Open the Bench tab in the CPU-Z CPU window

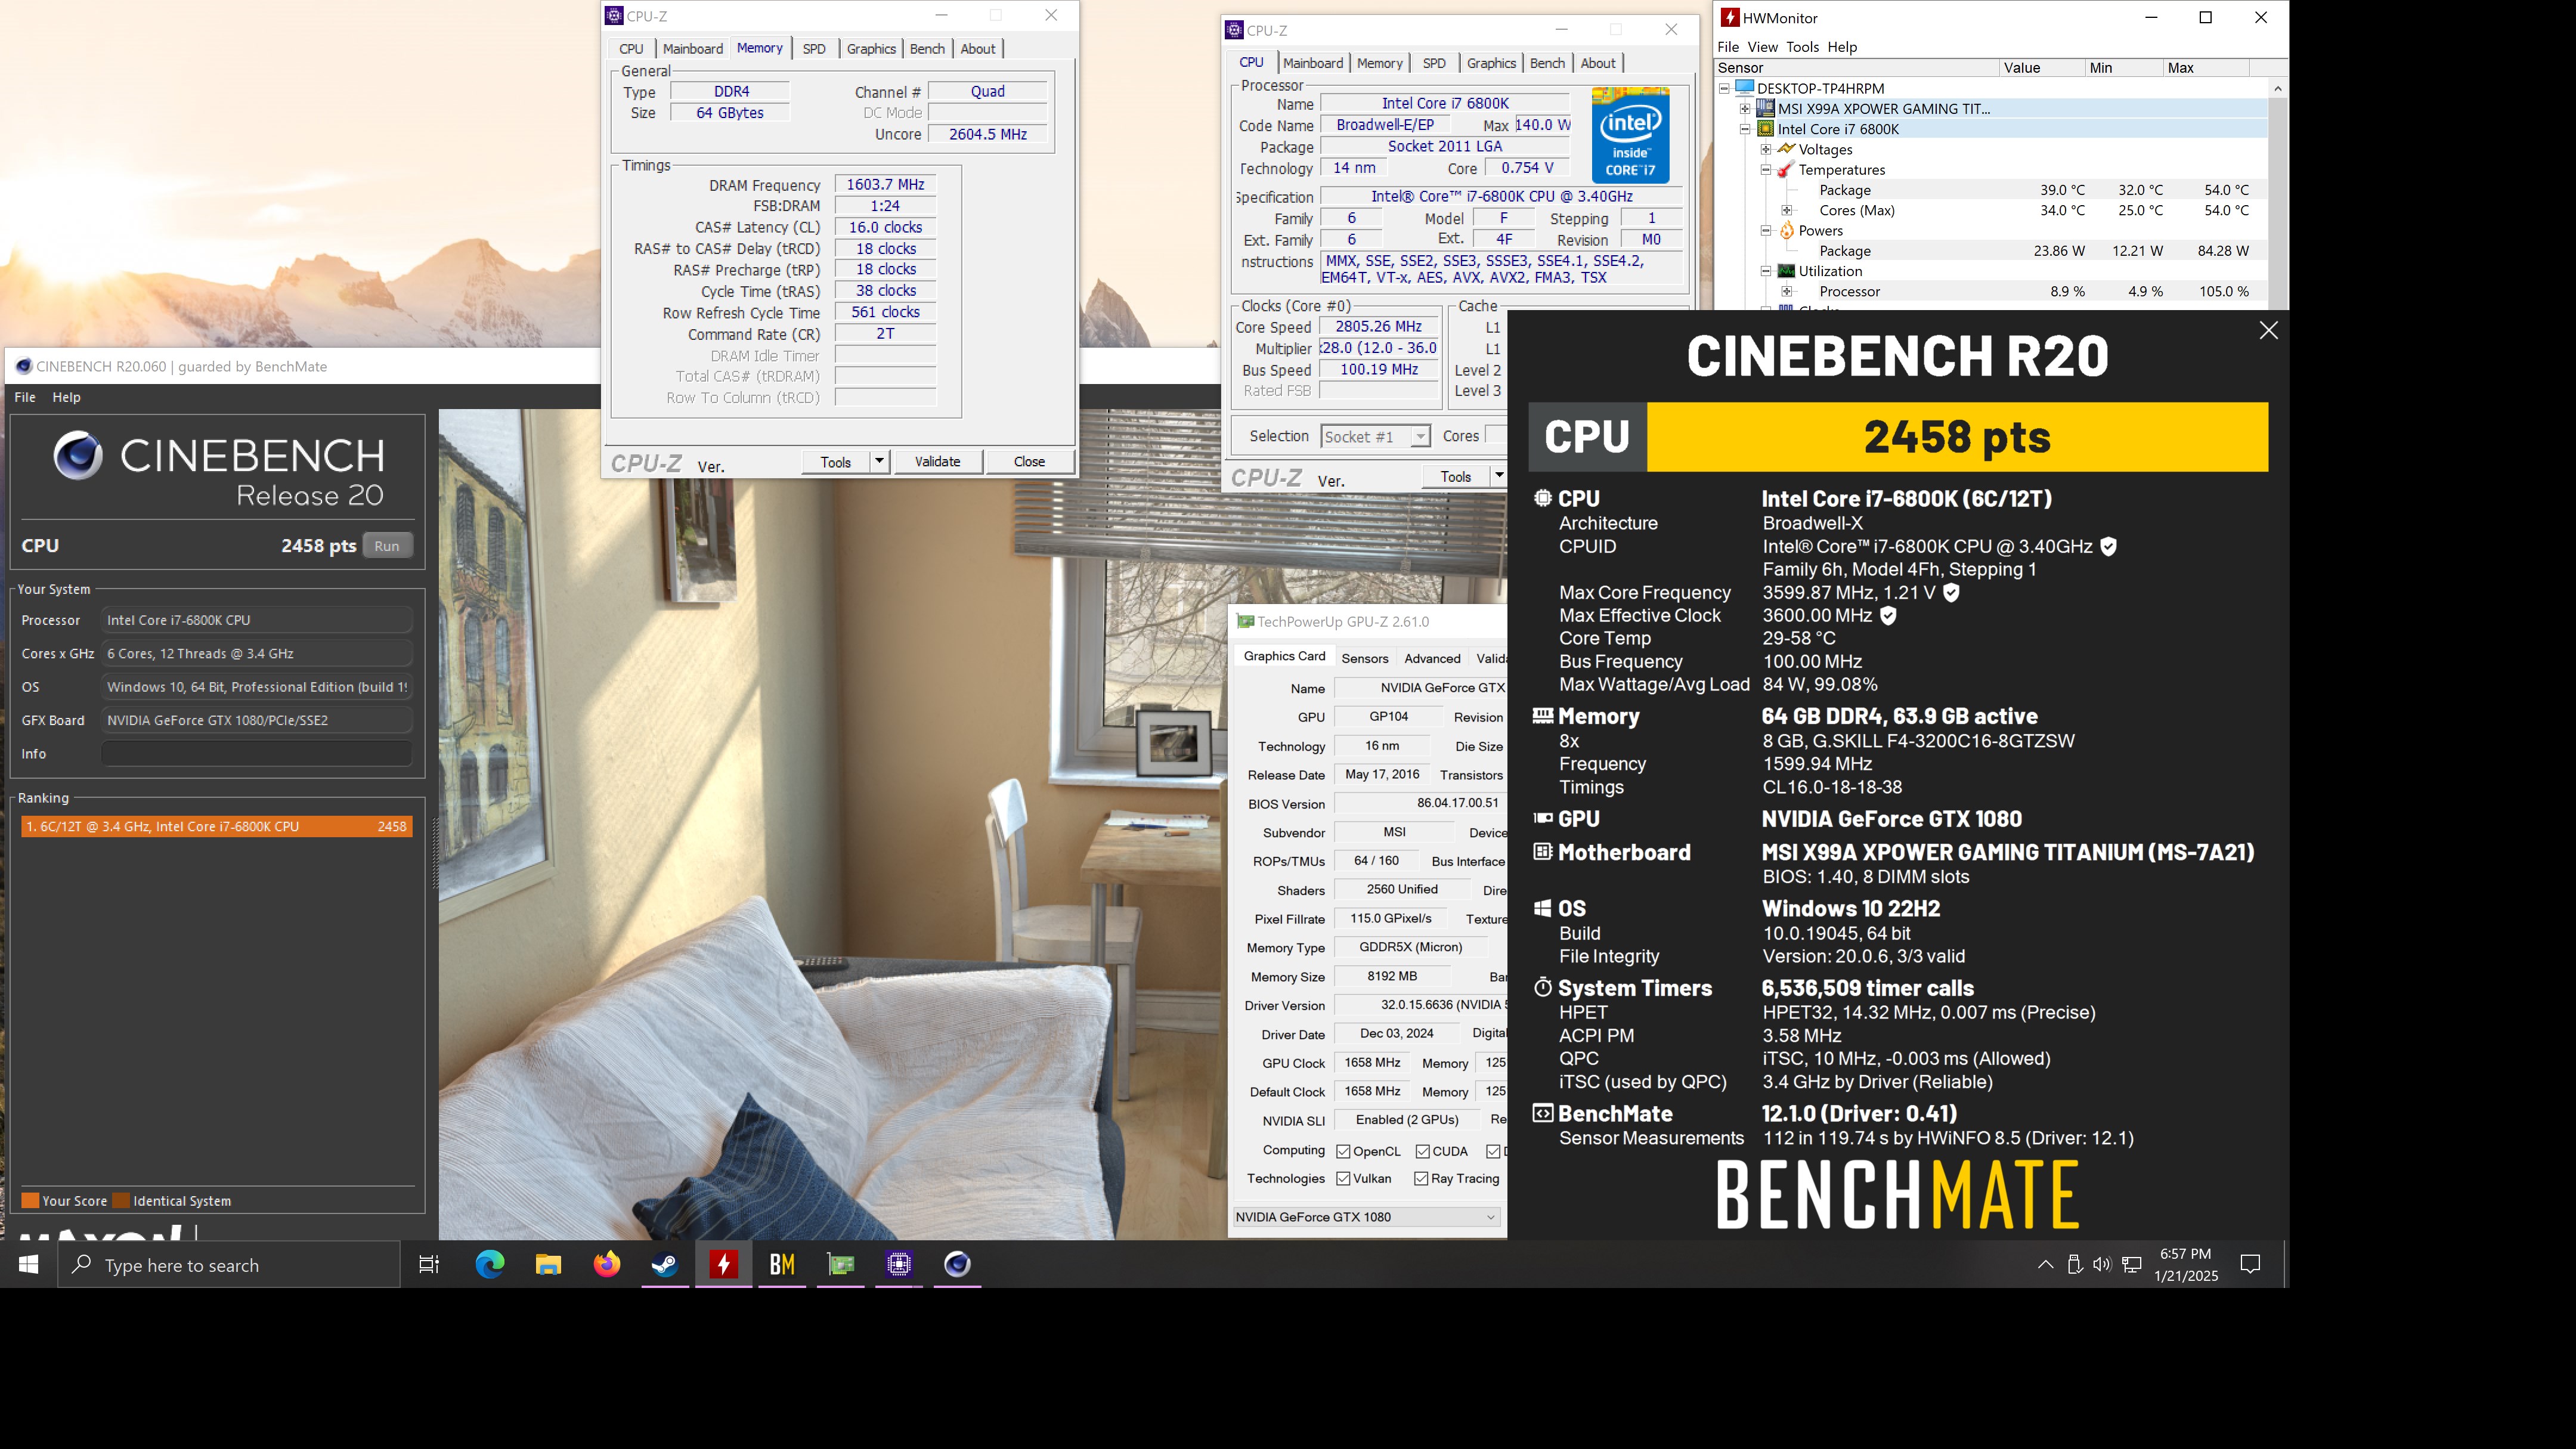coord(1547,63)
